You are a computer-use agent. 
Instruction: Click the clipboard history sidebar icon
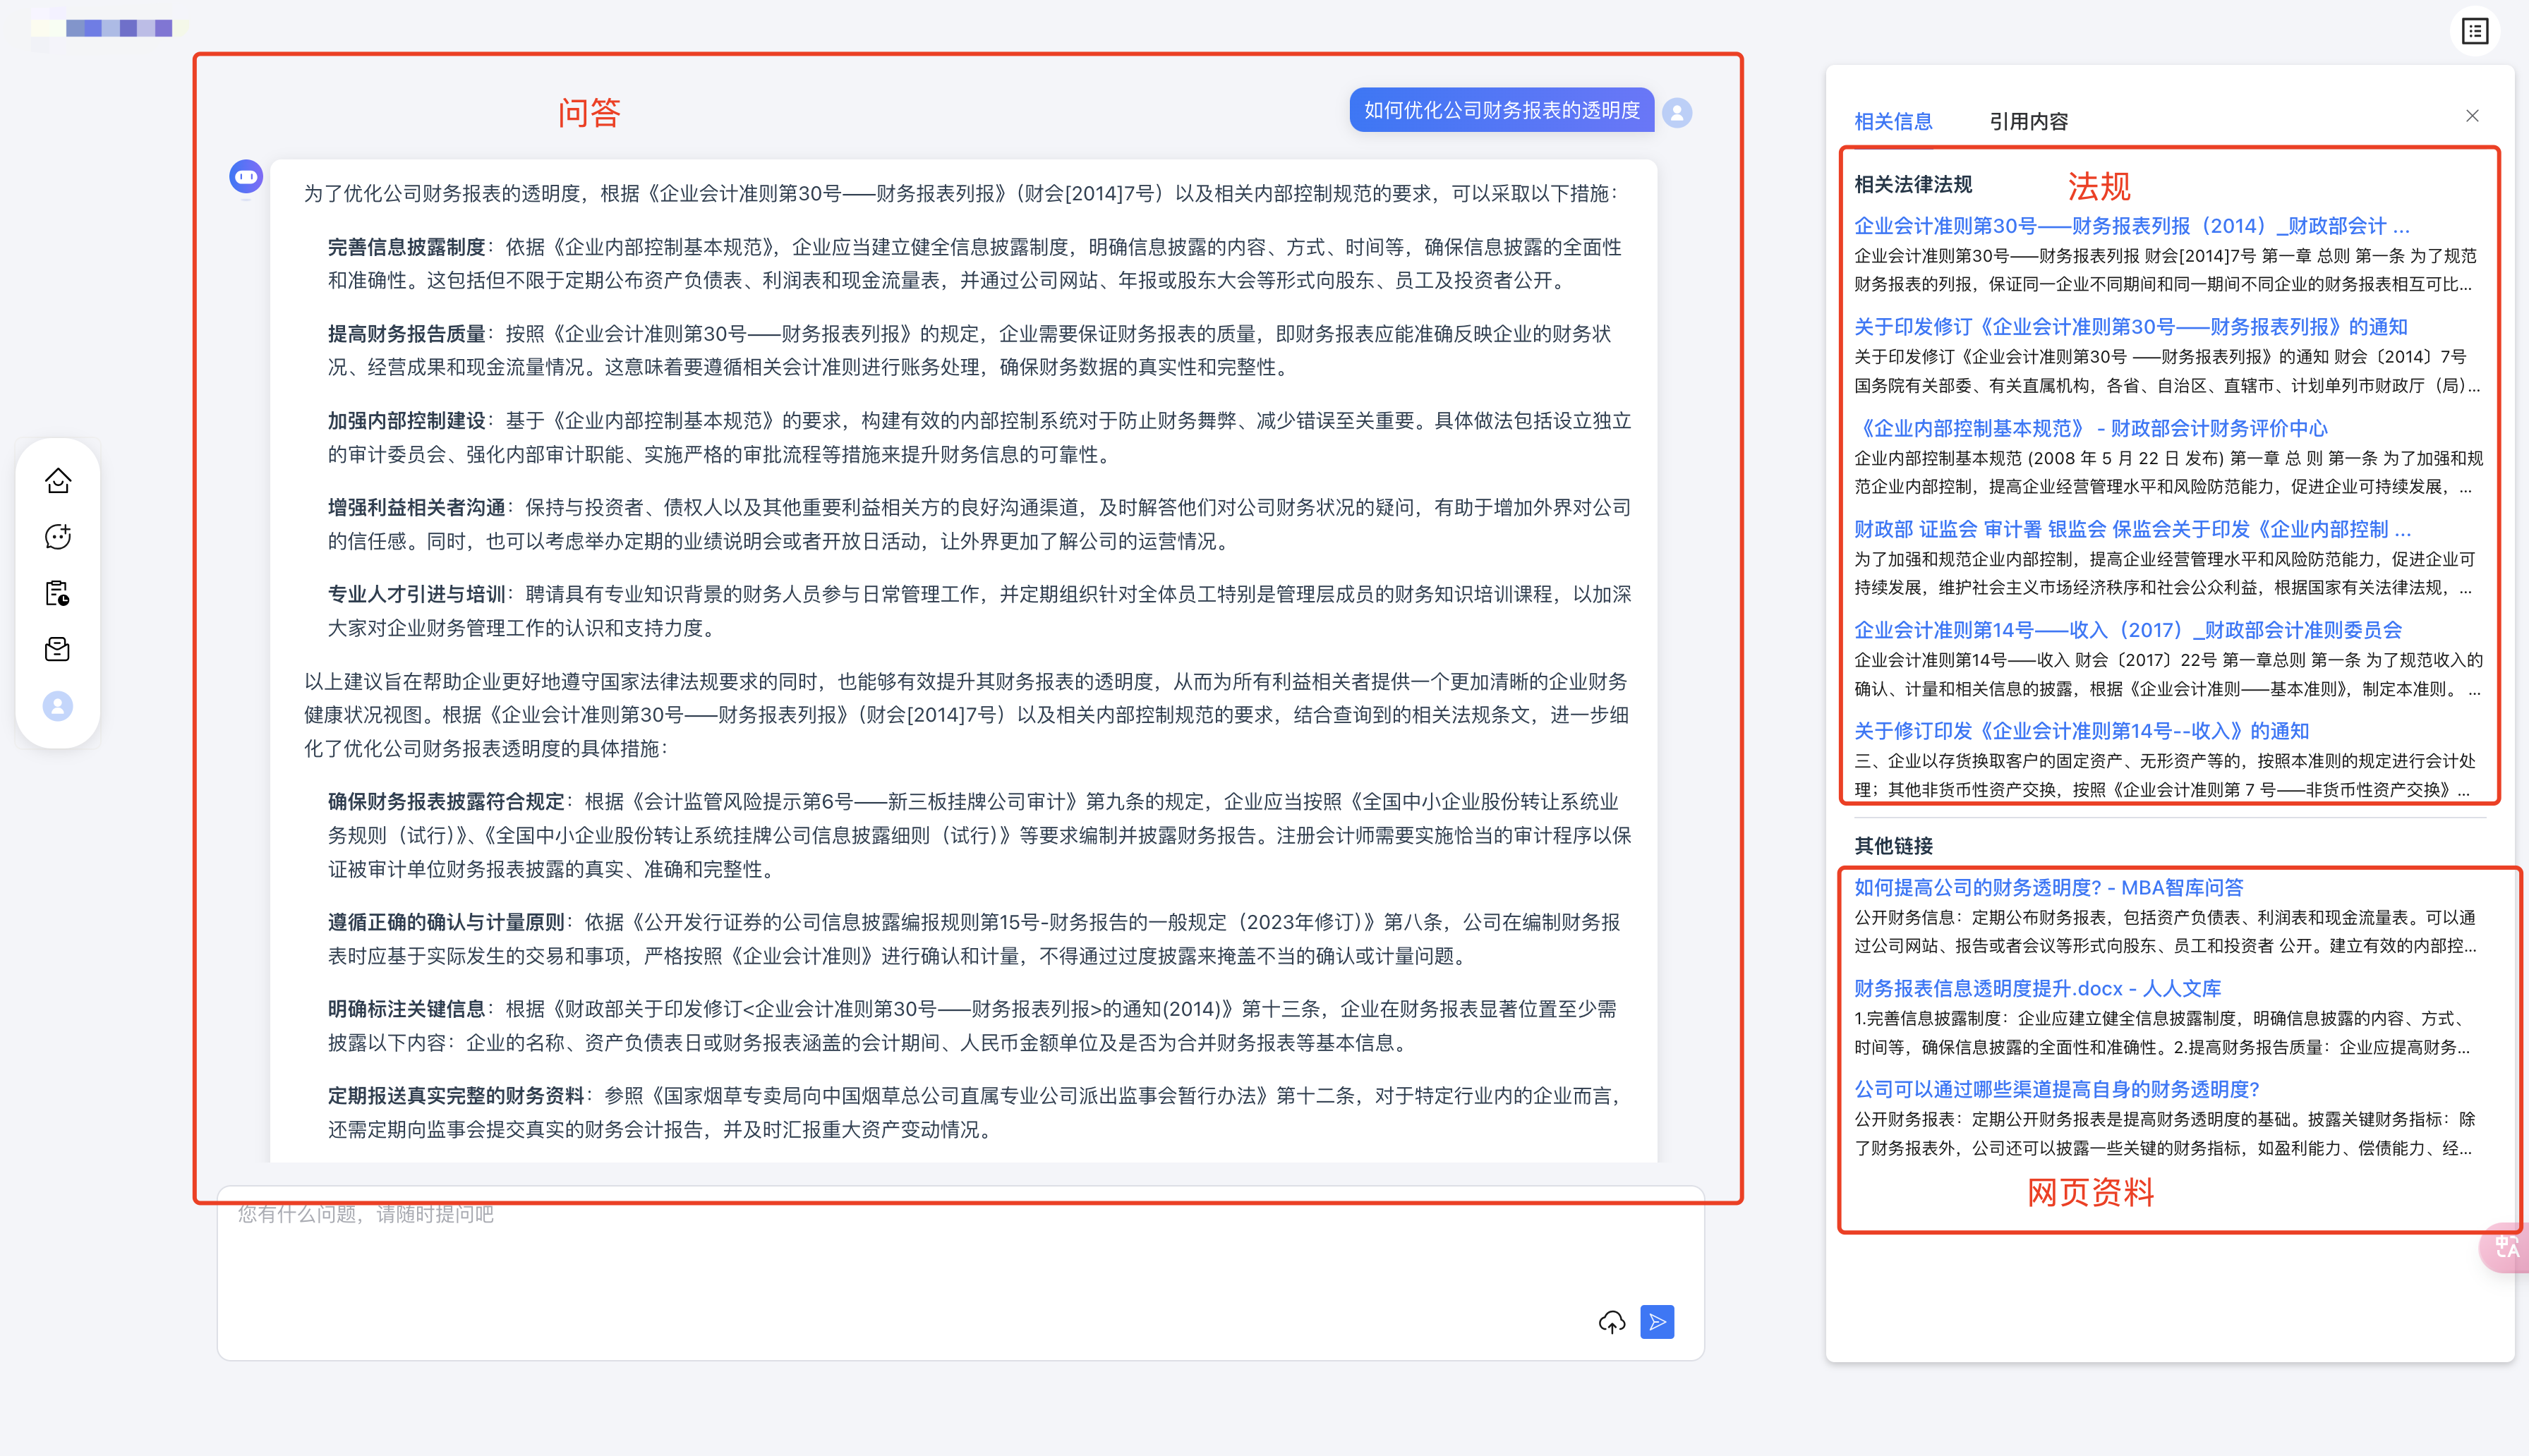pyautogui.click(x=58, y=593)
